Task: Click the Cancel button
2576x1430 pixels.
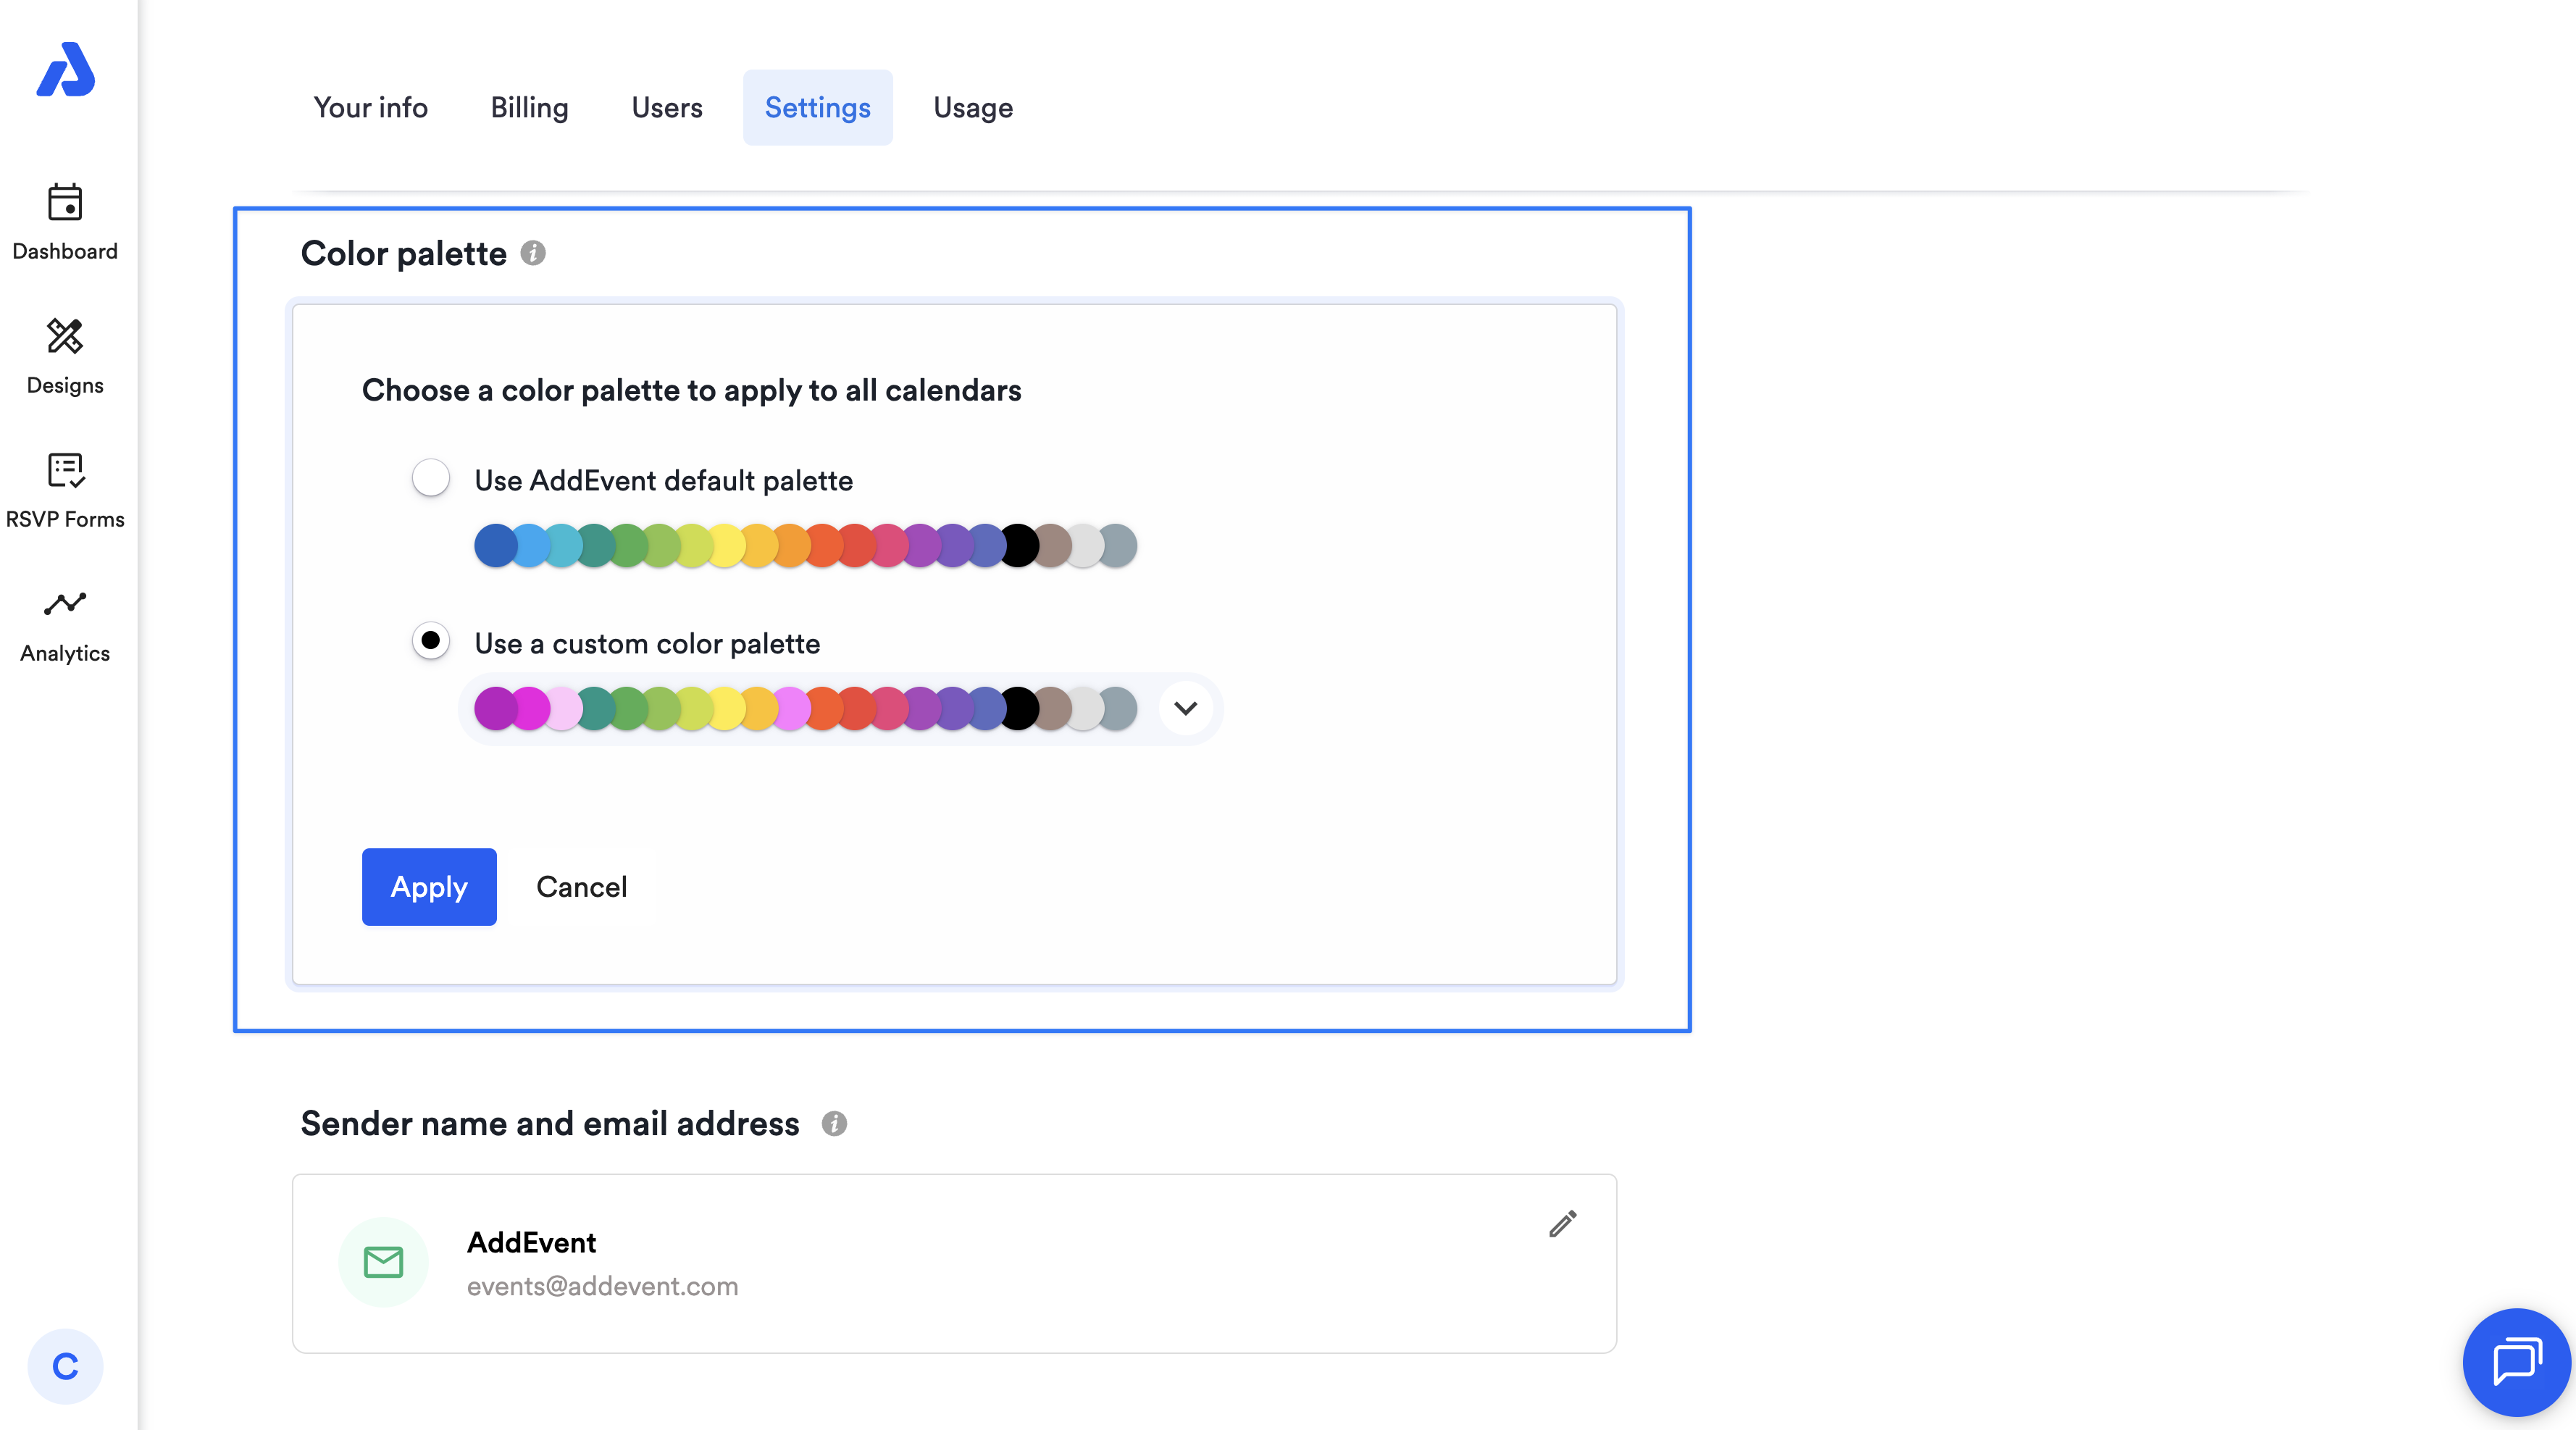Action: (x=581, y=887)
